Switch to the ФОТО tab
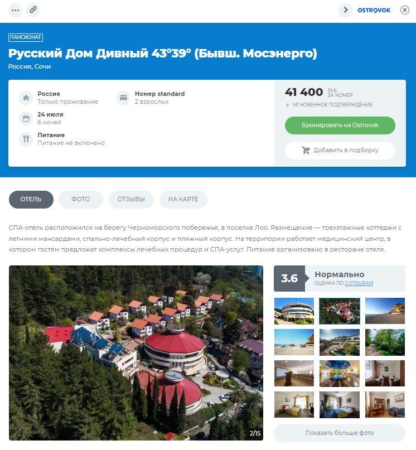This screenshot has width=416, height=450. click(x=81, y=199)
